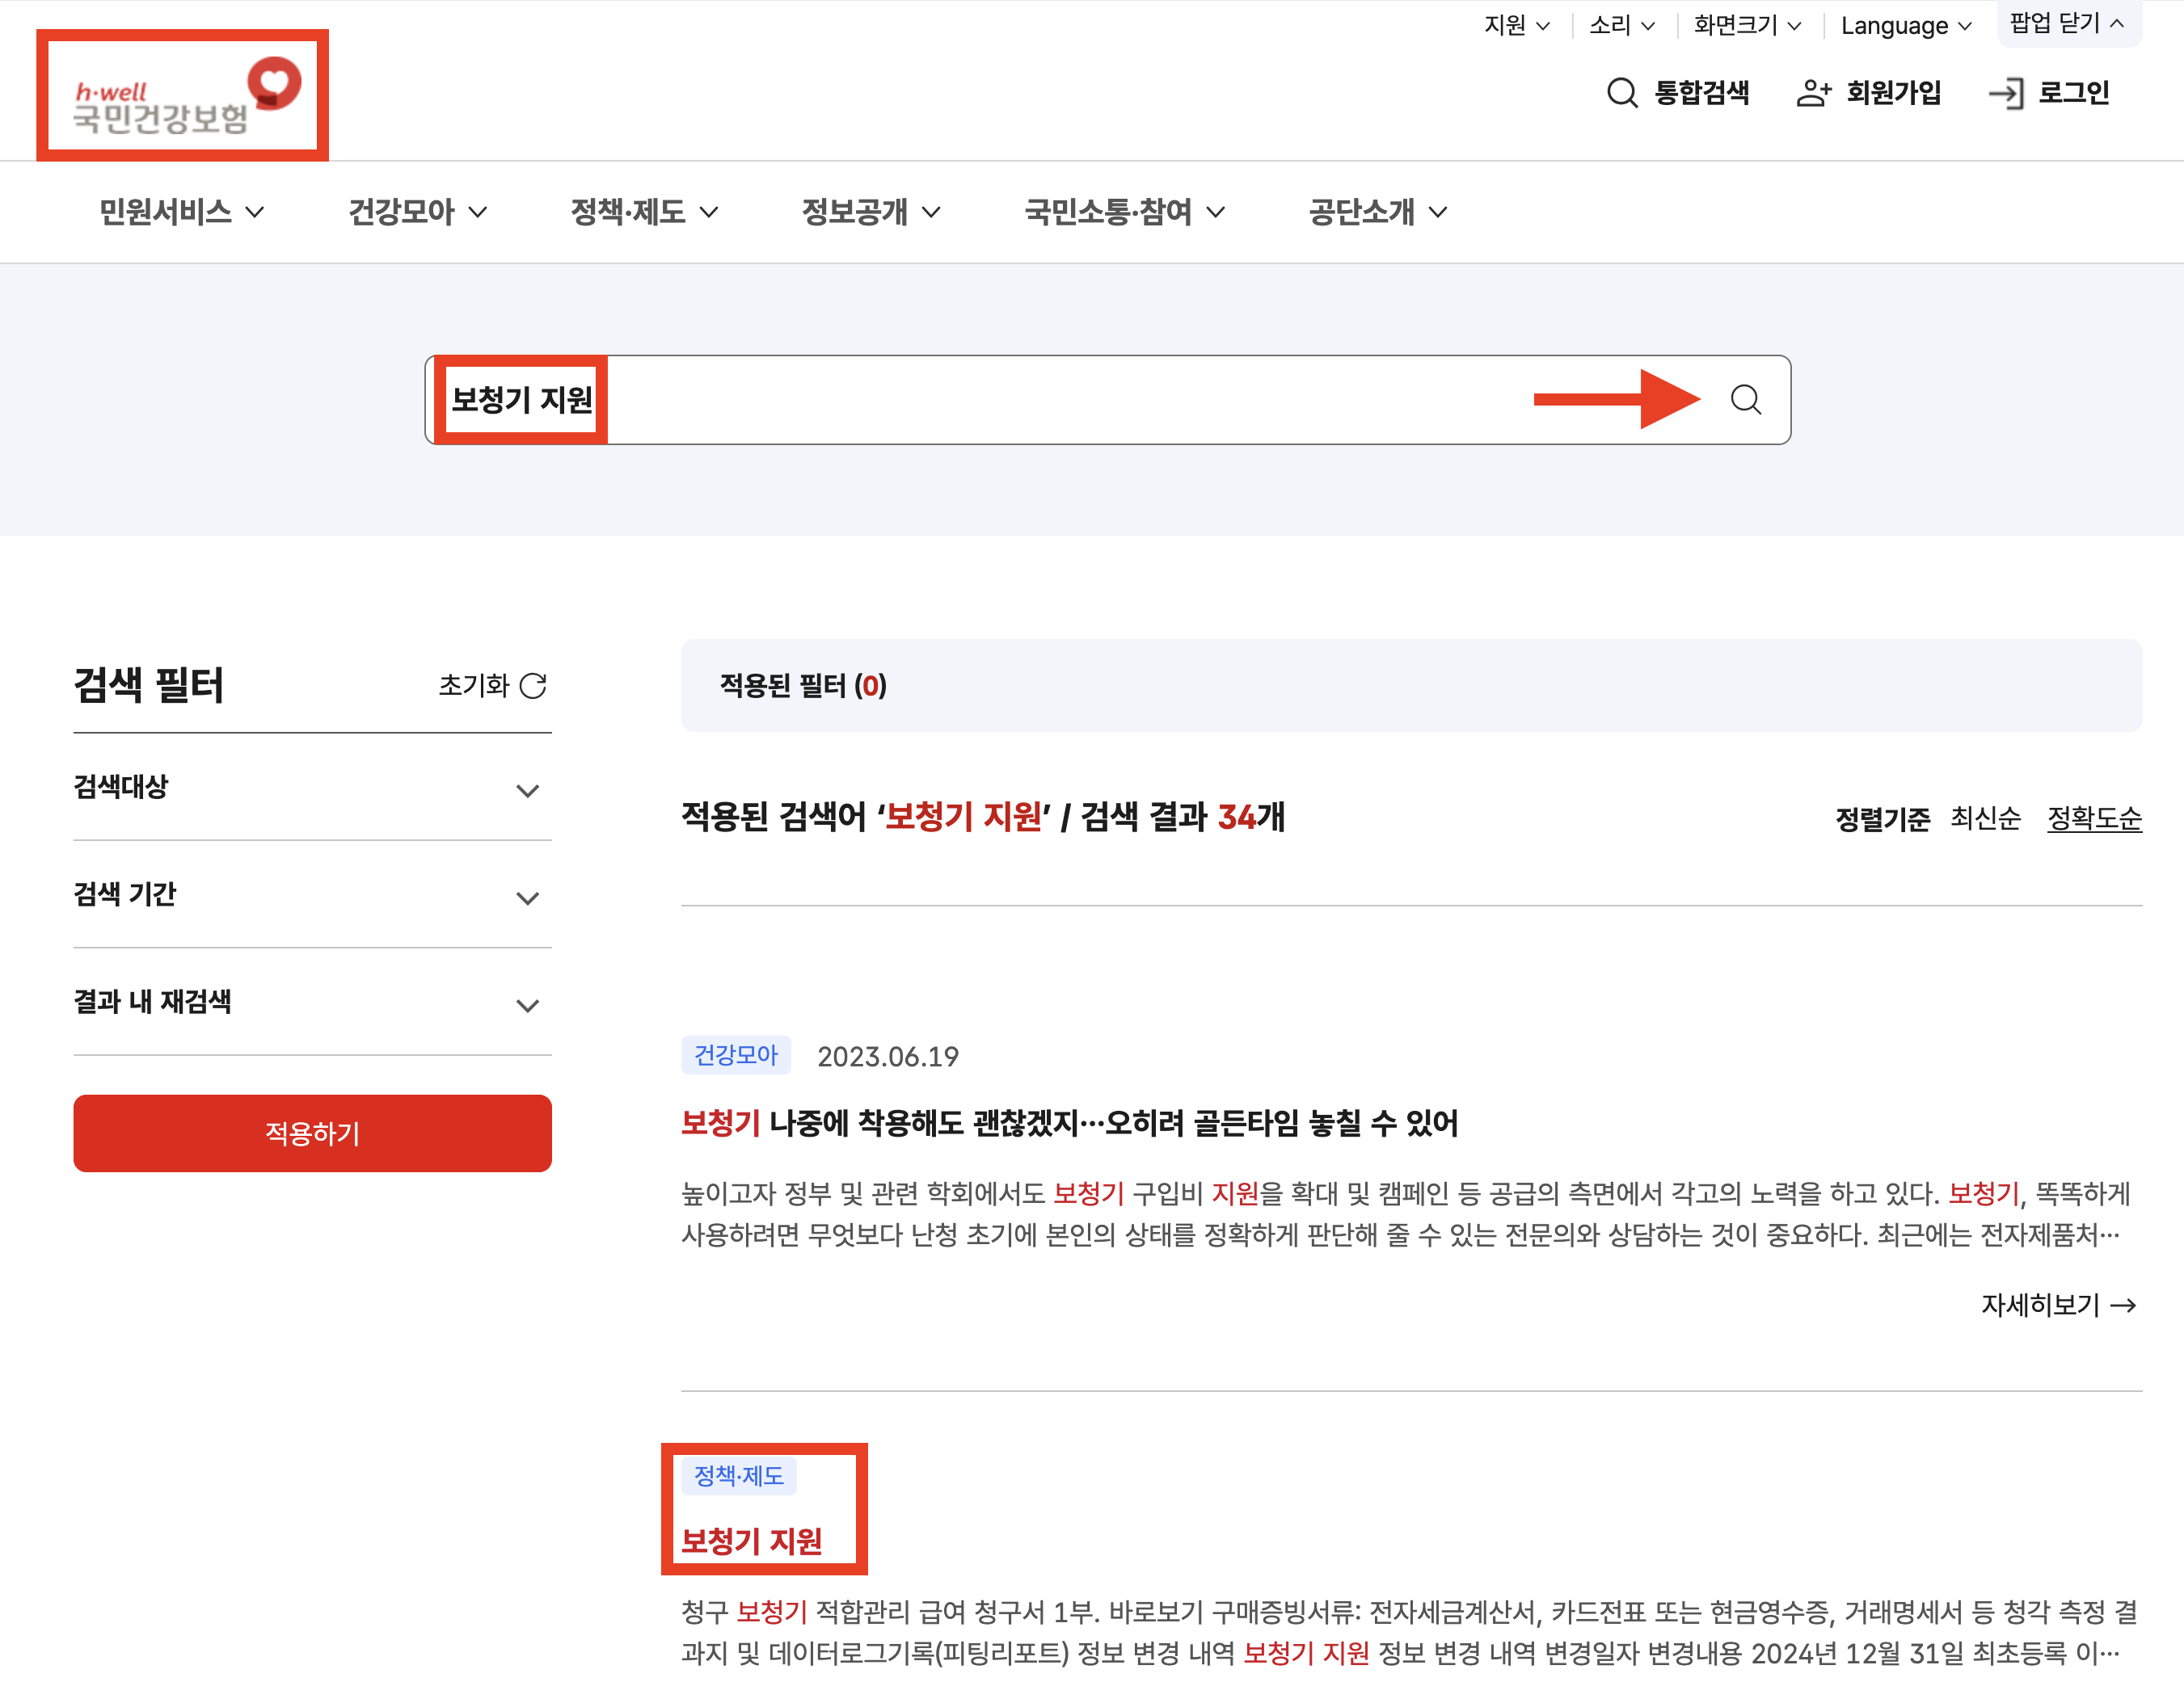Collapse popup with the 팝업 닫기 arrow

coord(2116,24)
